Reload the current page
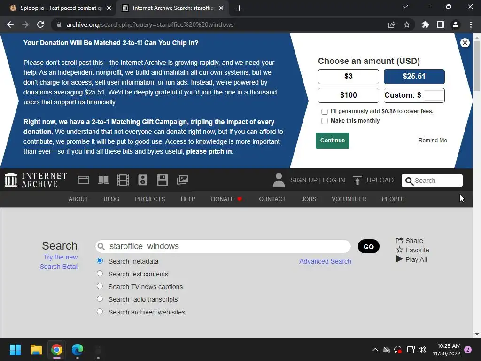The height and width of the screenshot is (361, 481). coord(40,24)
